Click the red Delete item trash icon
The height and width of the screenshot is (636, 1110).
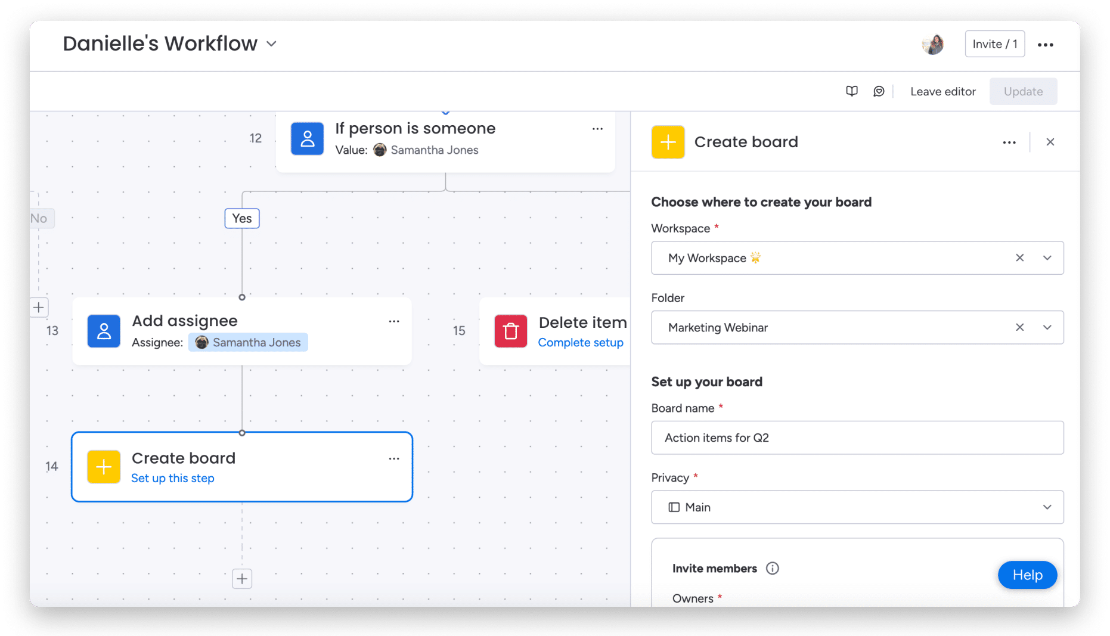point(511,331)
